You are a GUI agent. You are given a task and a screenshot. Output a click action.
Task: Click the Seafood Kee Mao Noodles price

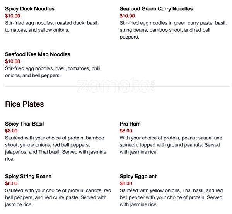(x=13, y=61)
